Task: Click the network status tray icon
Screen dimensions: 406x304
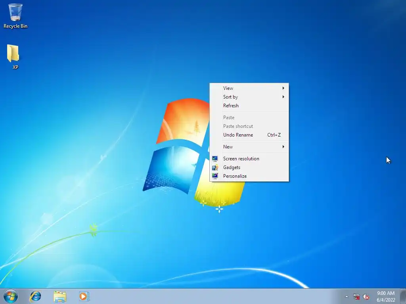Action: tap(356, 297)
